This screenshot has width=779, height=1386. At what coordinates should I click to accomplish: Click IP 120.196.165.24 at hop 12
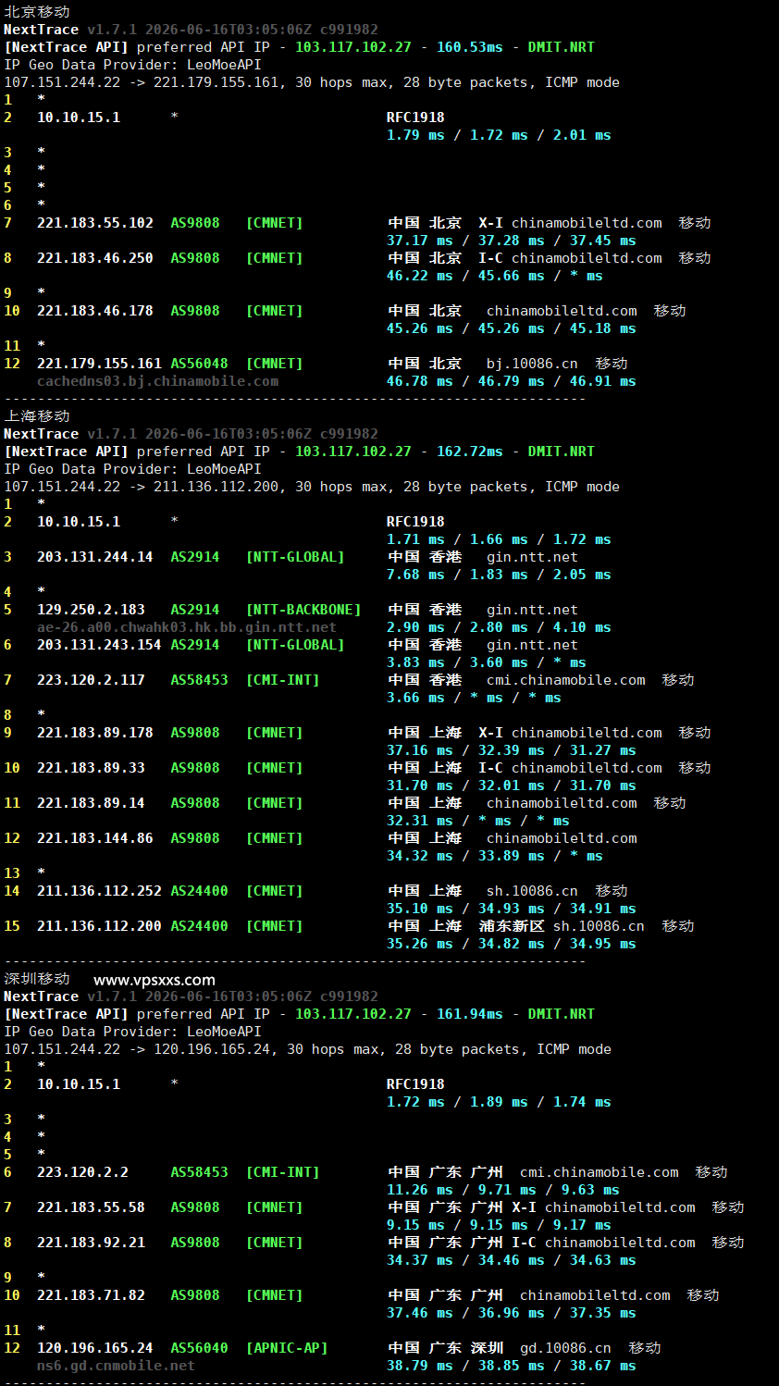pyautogui.click(x=95, y=1348)
